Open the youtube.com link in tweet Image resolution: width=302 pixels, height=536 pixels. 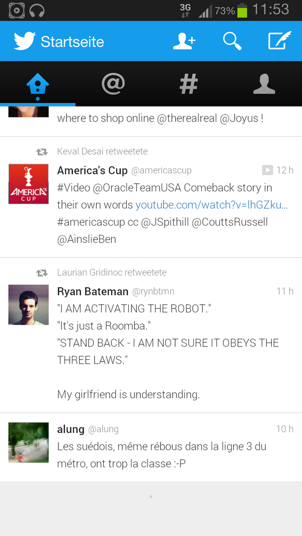(211, 205)
